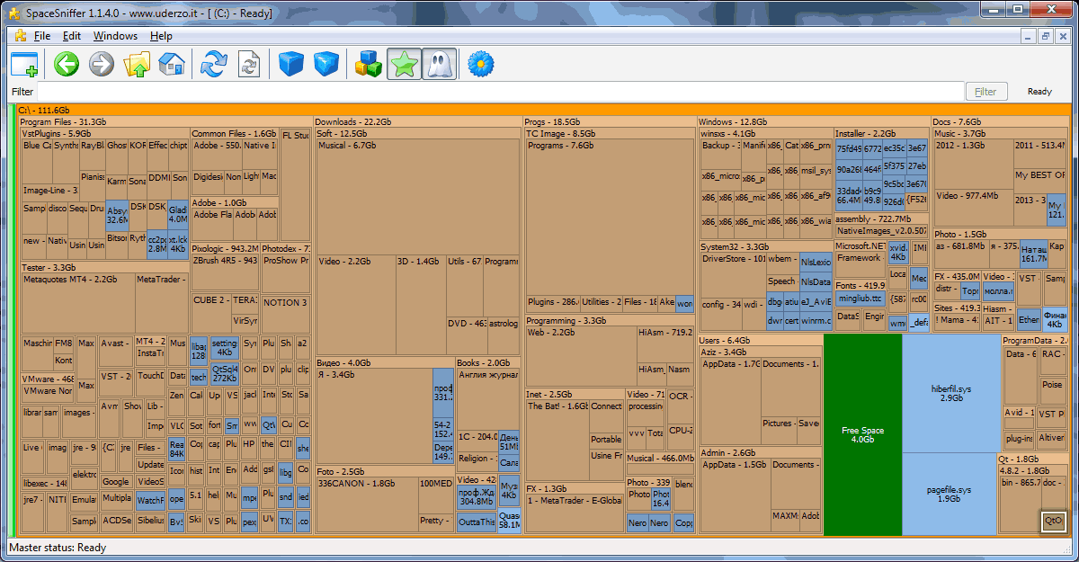Toggle the colored cubes file classes button
1079x562 pixels.
369,64
